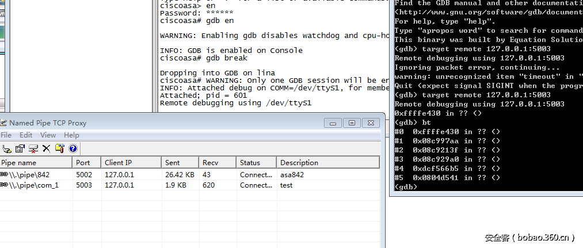This screenshot has width=583, height=248.
Task: Open pipe properties from the toolbar icon
Action: point(20,148)
